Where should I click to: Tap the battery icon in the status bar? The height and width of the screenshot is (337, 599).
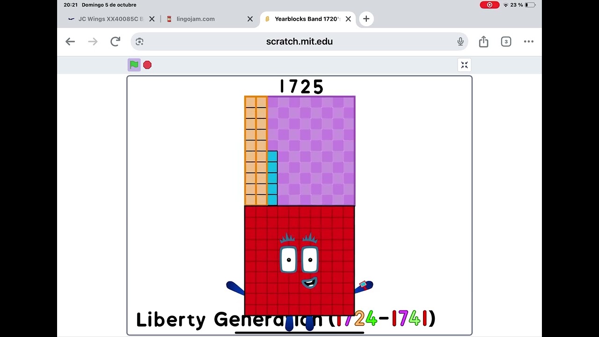[530, 5]
